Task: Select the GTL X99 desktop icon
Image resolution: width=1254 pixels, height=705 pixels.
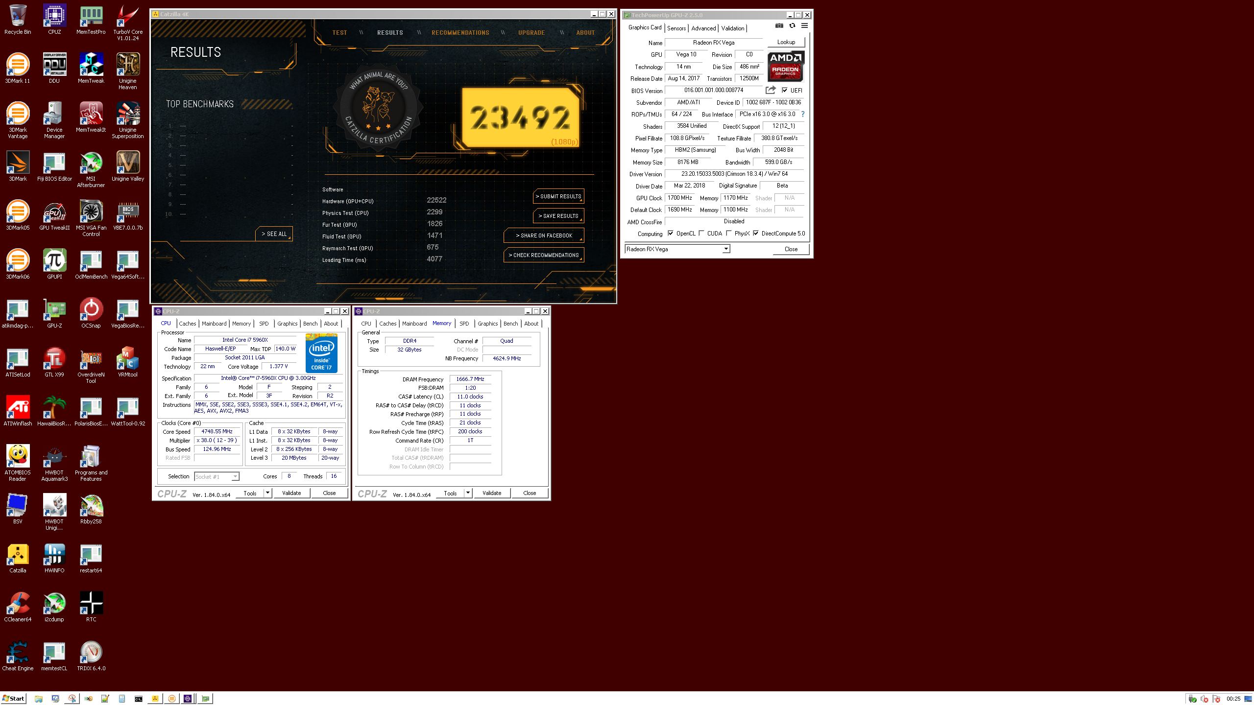Action: coord(54,362)
